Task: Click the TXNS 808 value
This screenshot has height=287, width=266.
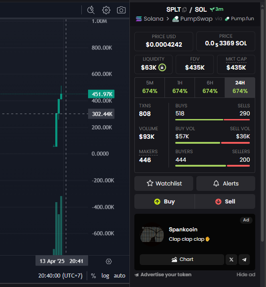Action: click(x=145, y=114)
